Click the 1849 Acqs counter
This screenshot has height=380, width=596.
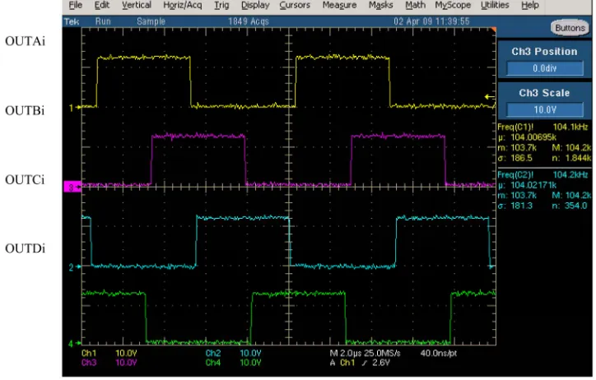point(249,21)
